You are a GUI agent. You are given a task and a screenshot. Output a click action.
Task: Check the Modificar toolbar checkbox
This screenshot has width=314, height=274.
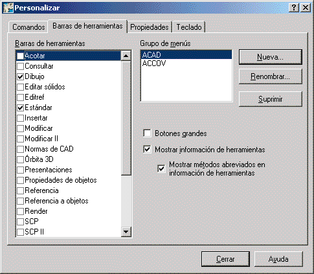point(21,128)
